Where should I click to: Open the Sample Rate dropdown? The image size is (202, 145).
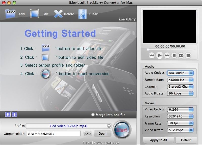click(x=180, y=80)
